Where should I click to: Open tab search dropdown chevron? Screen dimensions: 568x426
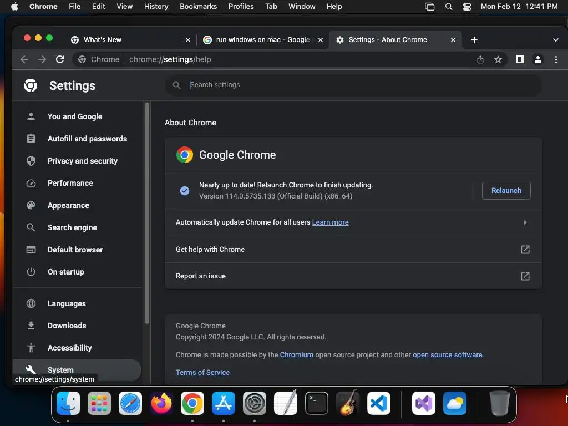click(x=556, y=40)
